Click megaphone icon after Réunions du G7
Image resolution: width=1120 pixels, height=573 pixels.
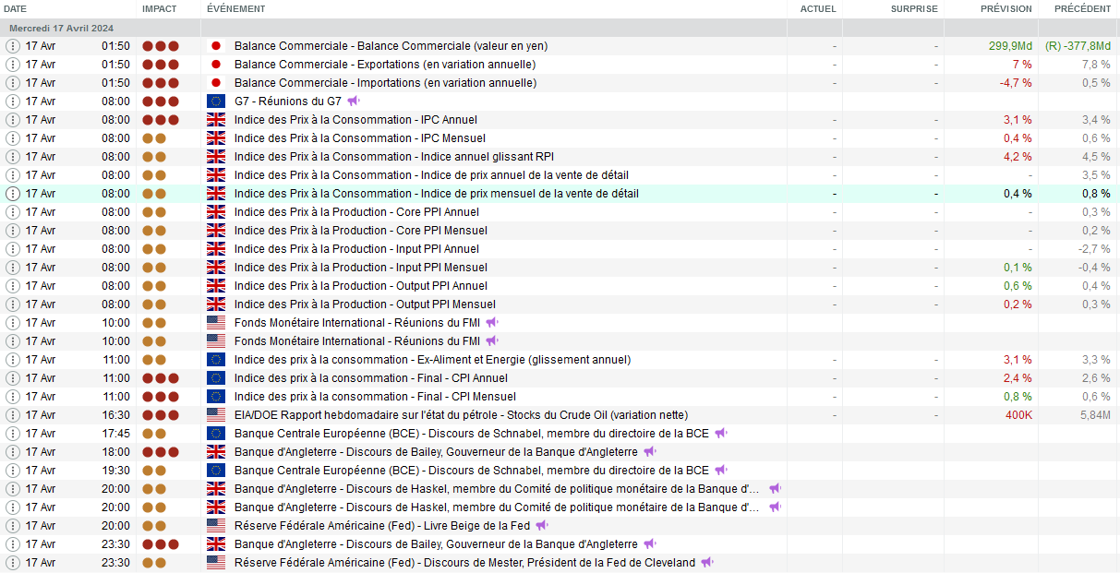354,101
